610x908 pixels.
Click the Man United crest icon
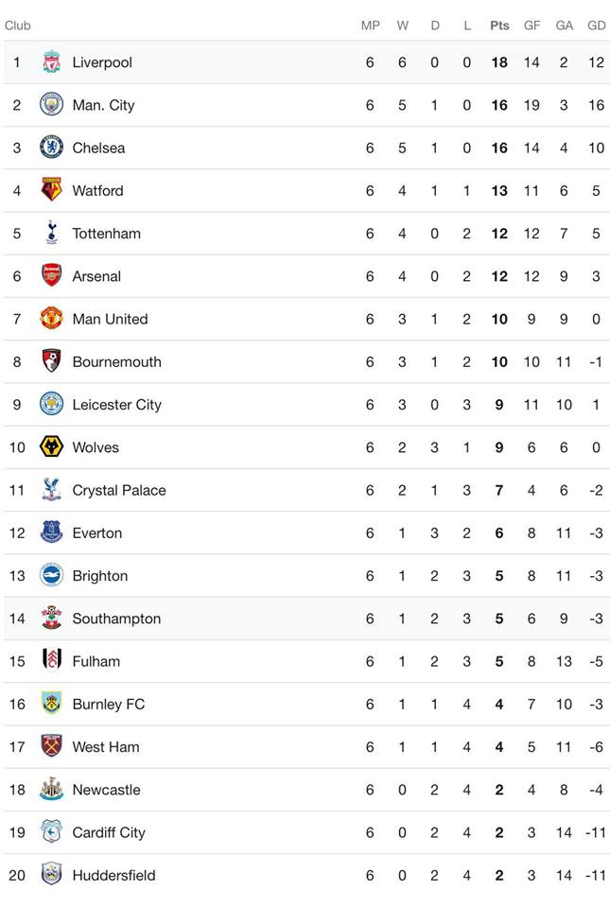pyautogui.click(x=51, y=319)
